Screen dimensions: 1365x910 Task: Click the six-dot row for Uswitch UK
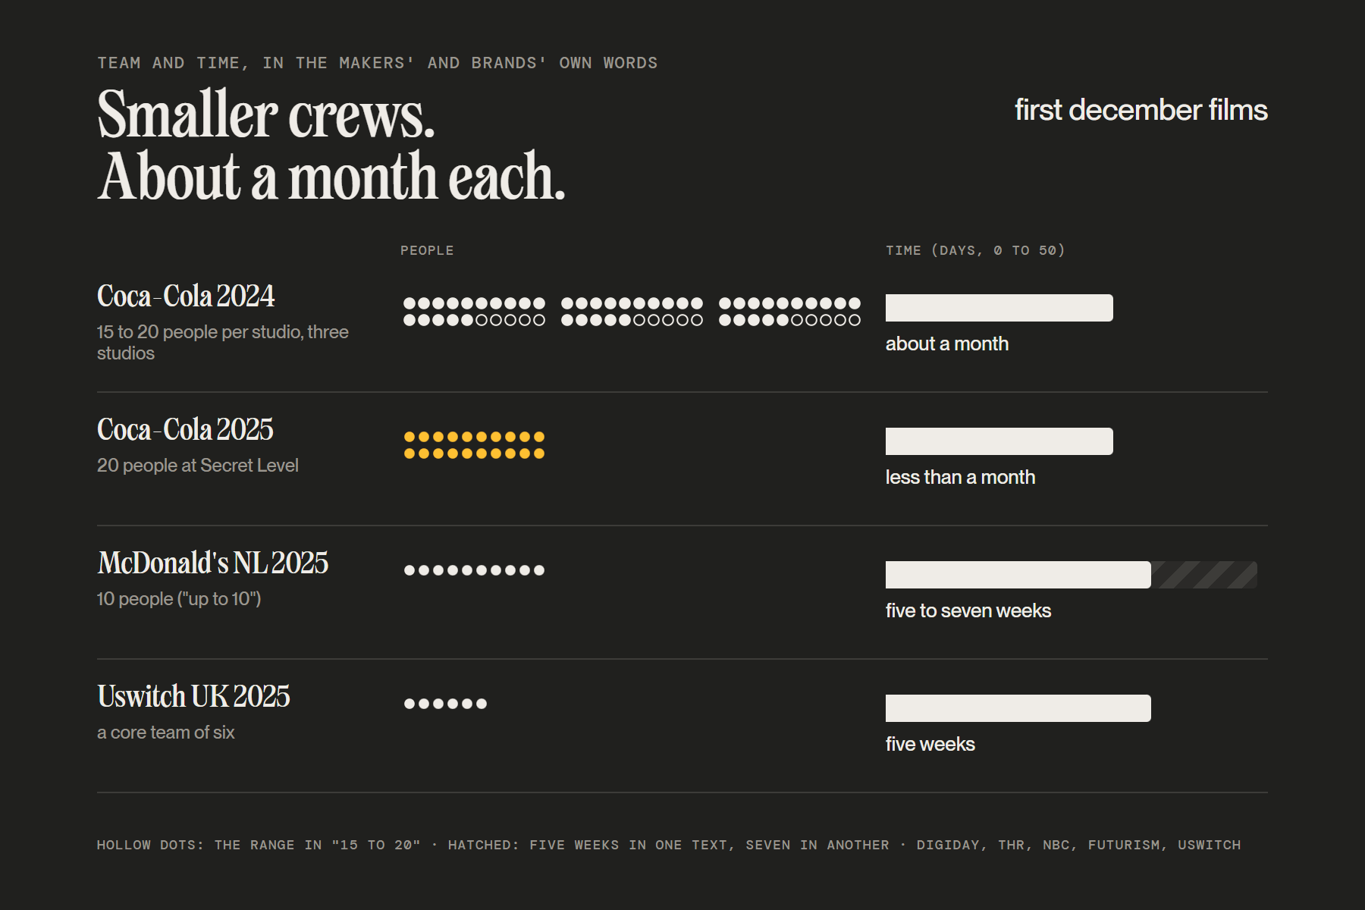tap(445, 704)
